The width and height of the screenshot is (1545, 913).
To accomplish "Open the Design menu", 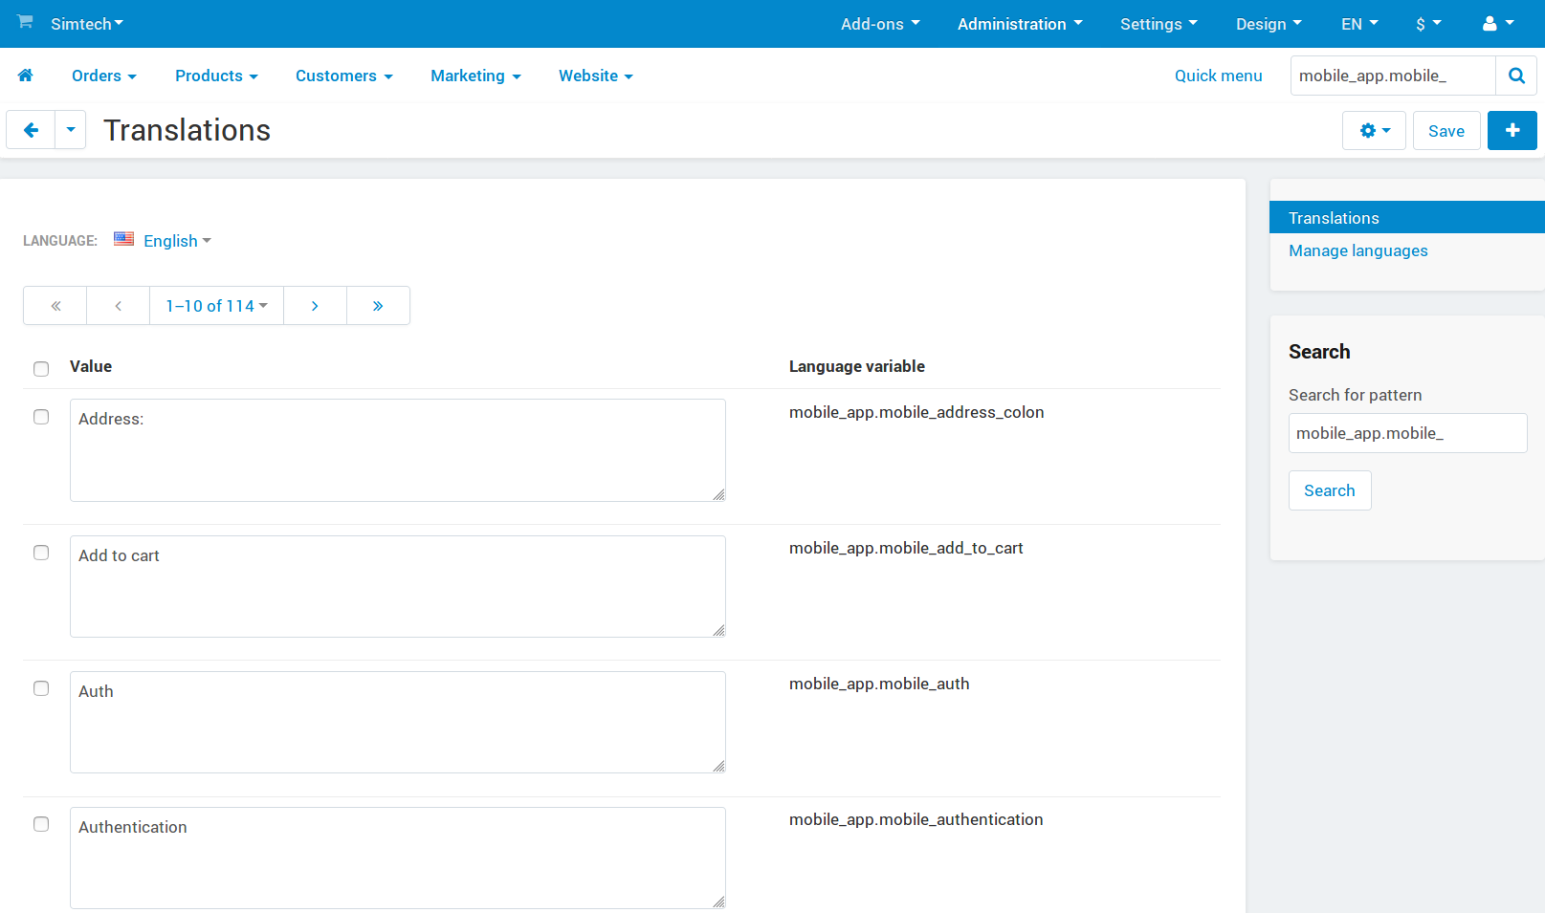I will click(x=1269, y=24).
